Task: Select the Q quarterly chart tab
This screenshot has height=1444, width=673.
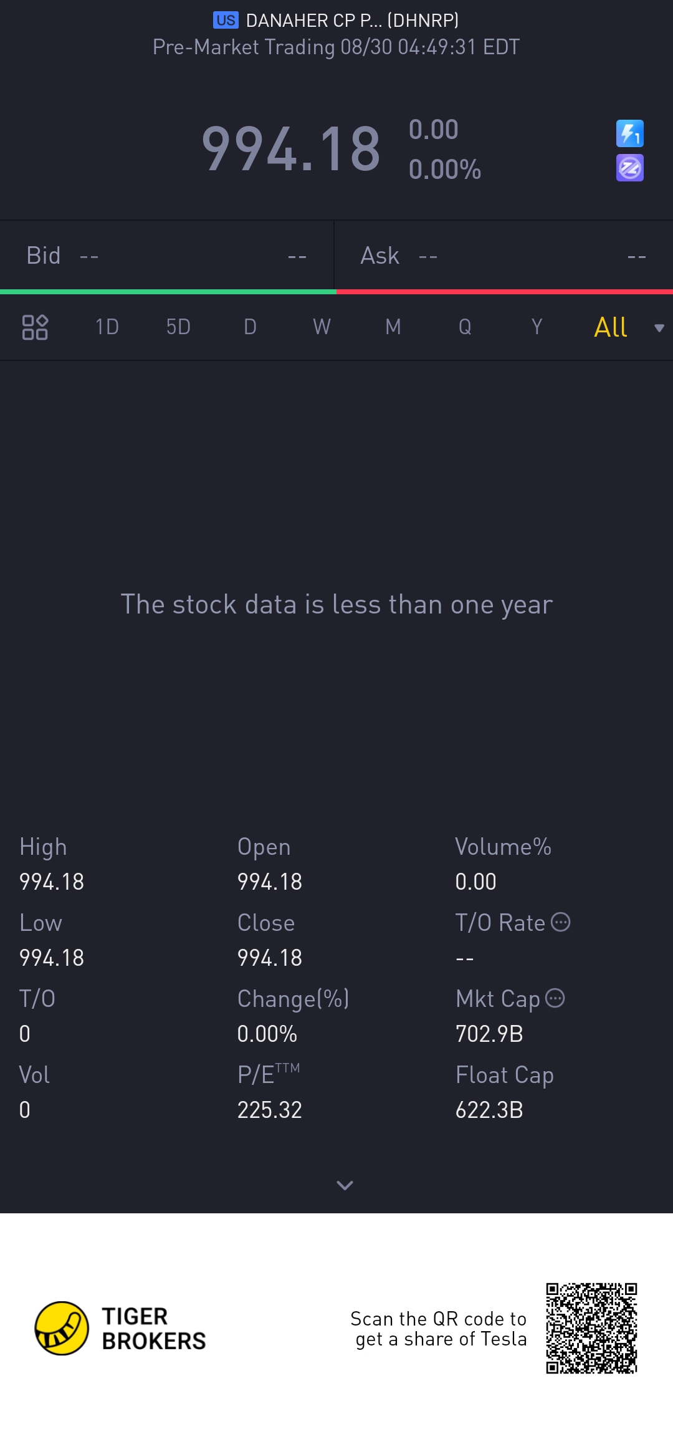Action: point(465,327)
